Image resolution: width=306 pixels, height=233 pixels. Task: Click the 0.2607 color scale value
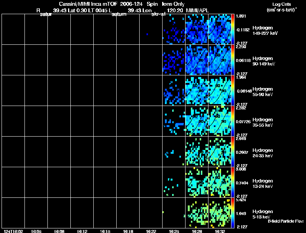(242, 152)
